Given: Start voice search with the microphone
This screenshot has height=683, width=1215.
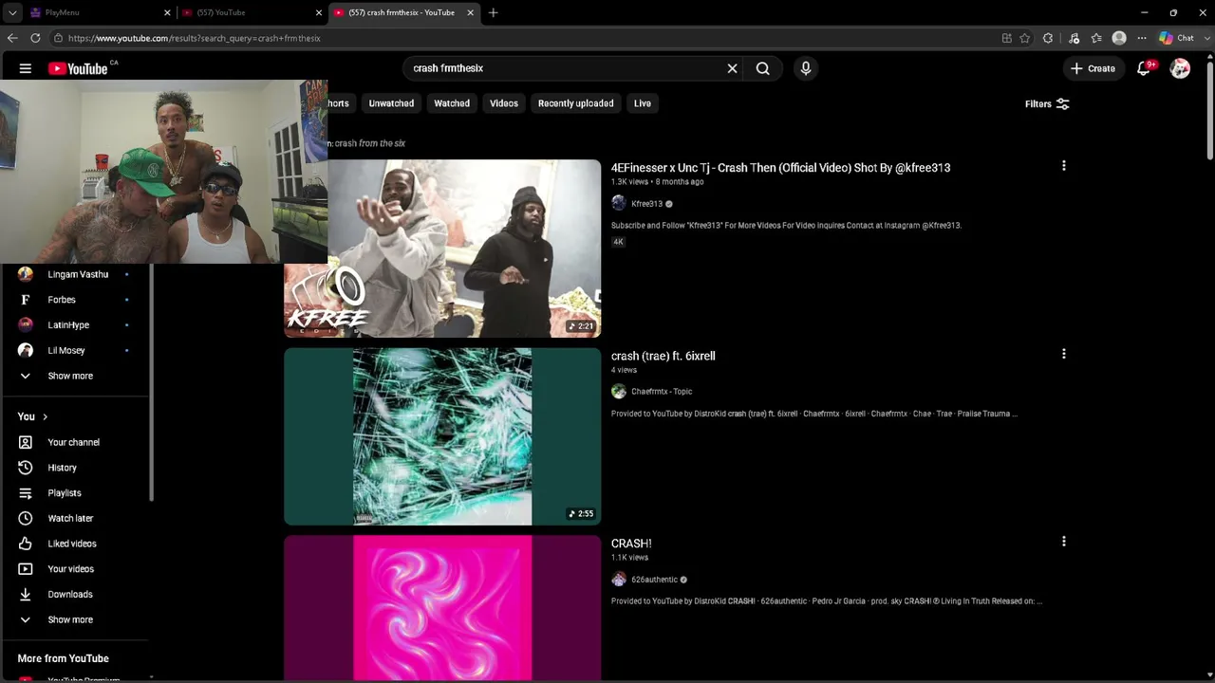Looking at the screenshot, I should [806, 68].
